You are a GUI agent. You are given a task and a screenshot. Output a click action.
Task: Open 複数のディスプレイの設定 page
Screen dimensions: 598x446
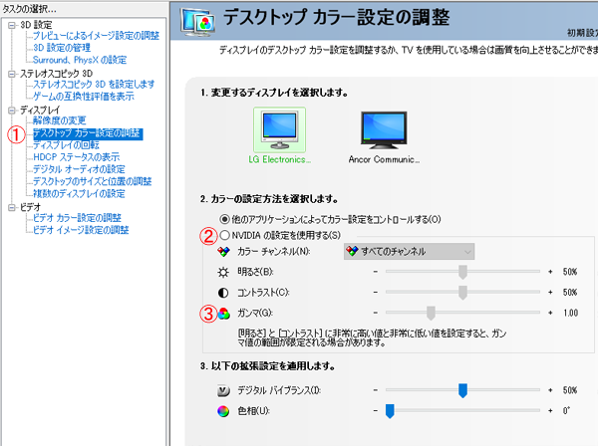(79, 194)
